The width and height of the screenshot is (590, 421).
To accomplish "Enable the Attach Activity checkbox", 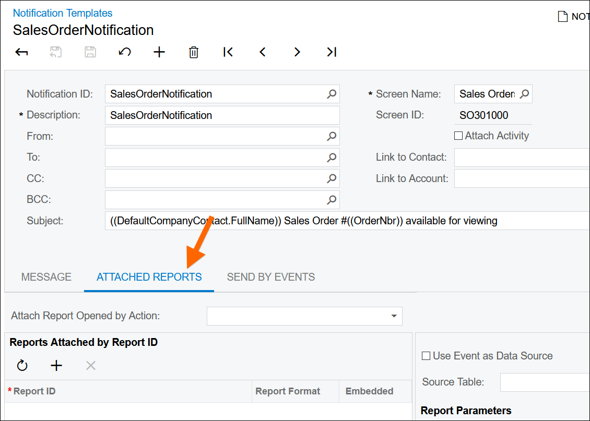I will point(458,136).
